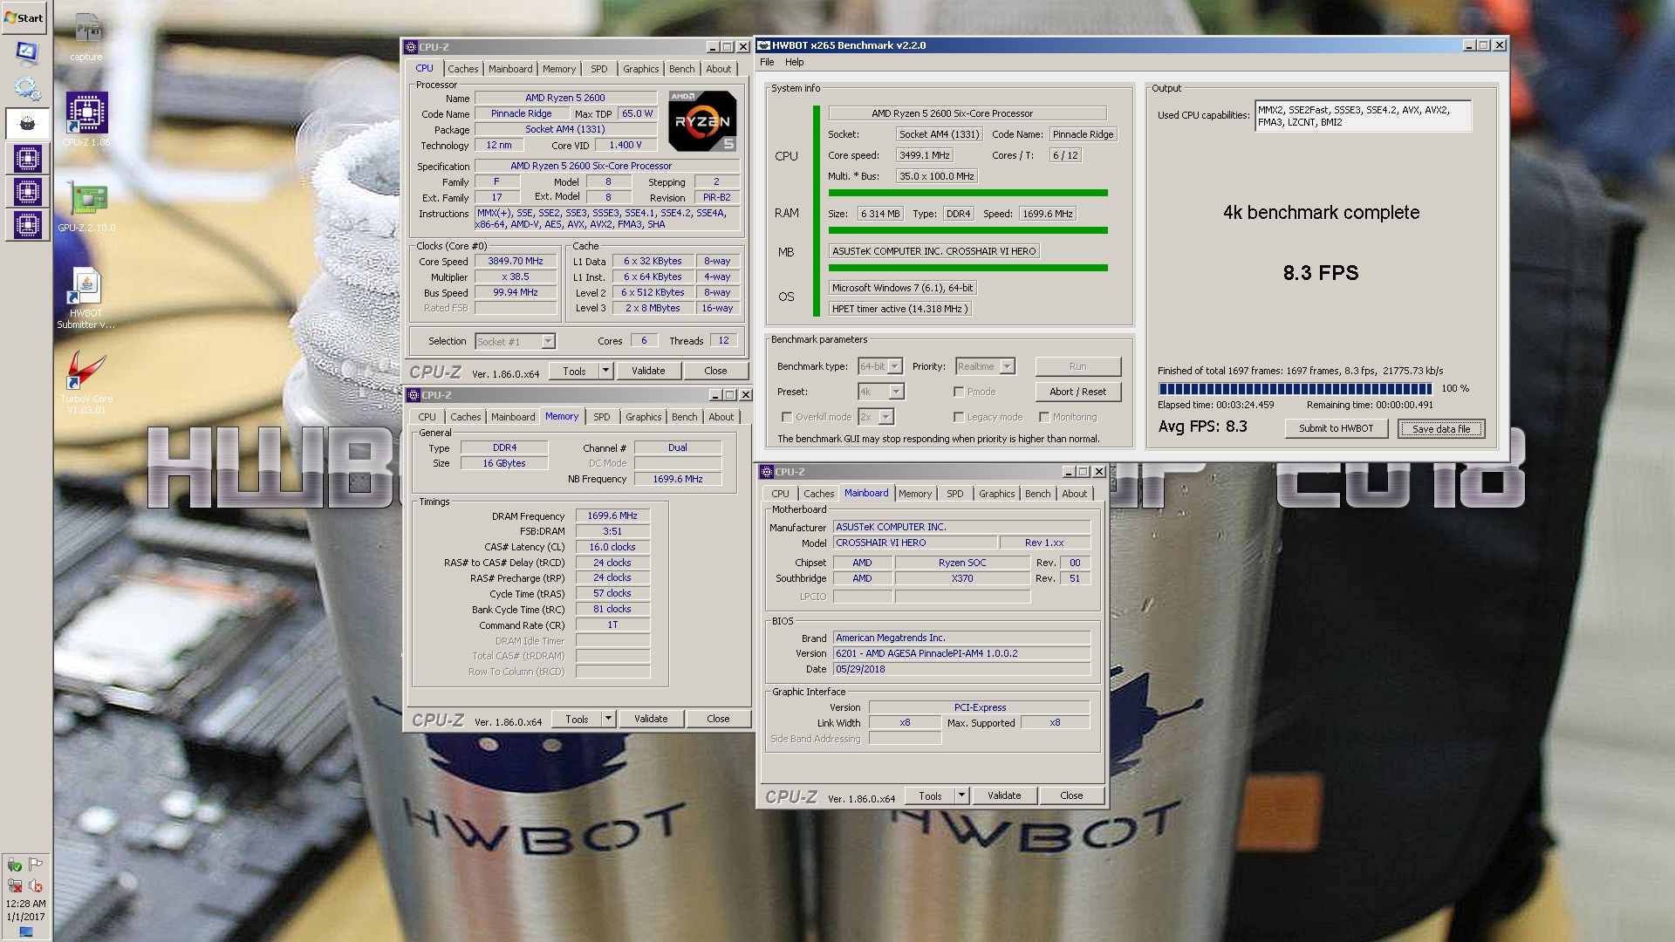This screenshot has width=1675, height=942.
Task: Click DRAM Frequency 1699.6 MHz value
Action: click(x=612, y=515)
